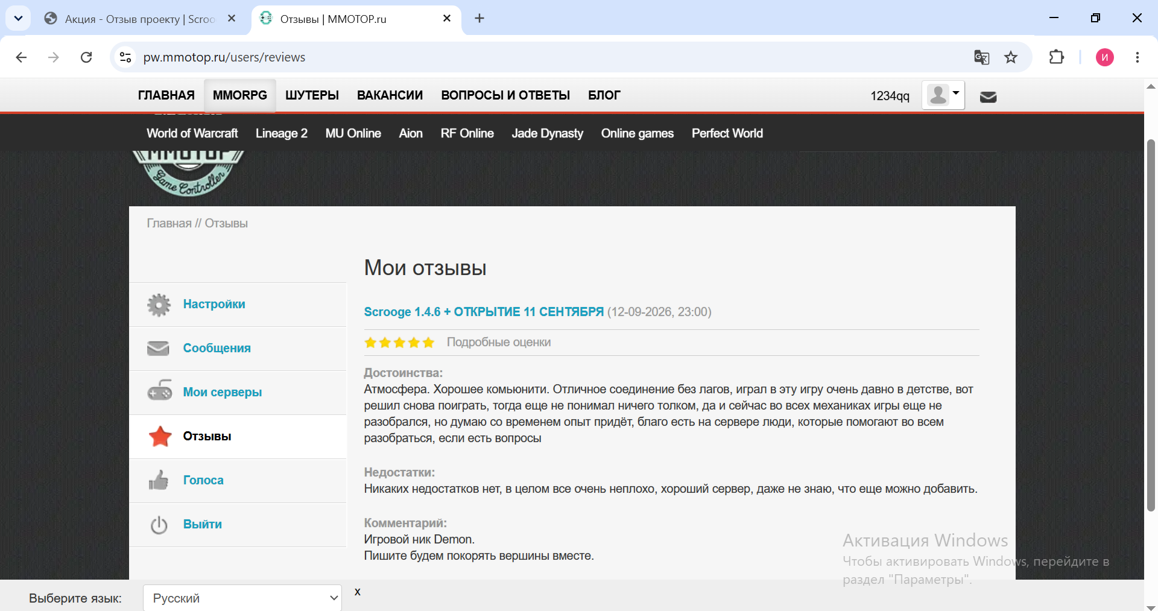Screen dimensions: 1158x611
Task: Click the Google Translate icon in address bar
Action: (x=981, y=57)
